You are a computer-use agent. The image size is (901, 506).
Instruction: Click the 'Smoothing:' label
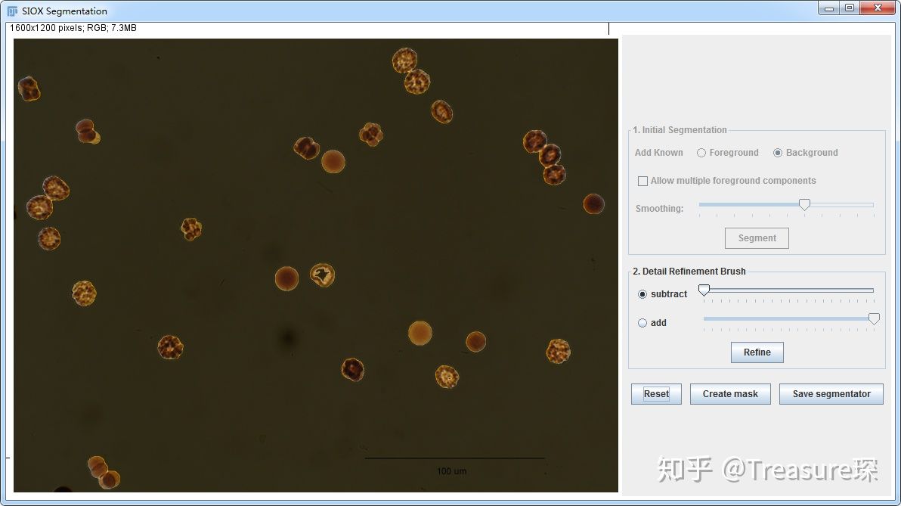pyautogui.click(x=660, y=209)
